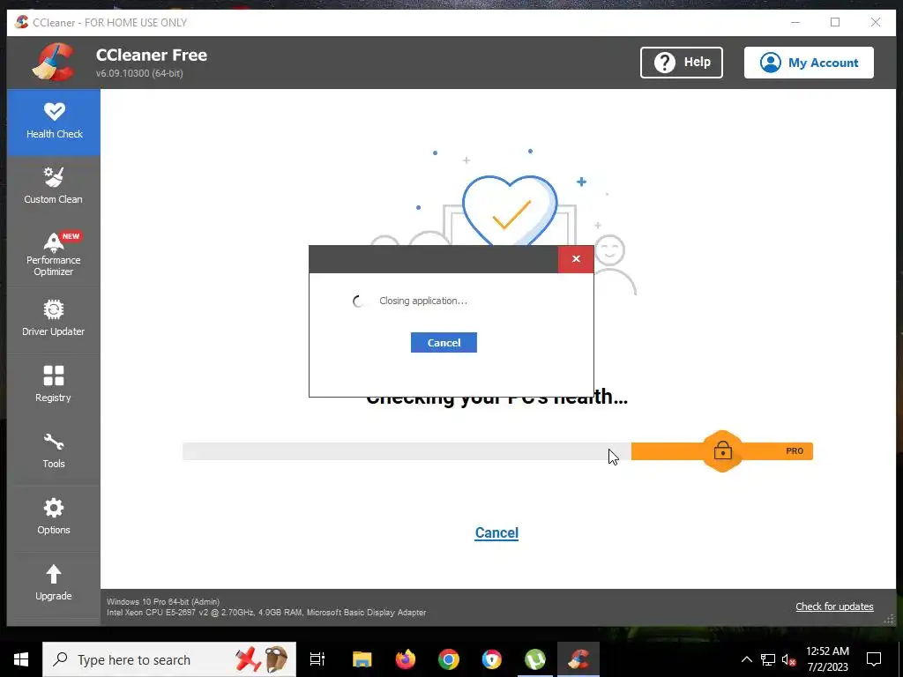Open the Health Check section
This screenshot has height=677, width=903.
(54, 122)
